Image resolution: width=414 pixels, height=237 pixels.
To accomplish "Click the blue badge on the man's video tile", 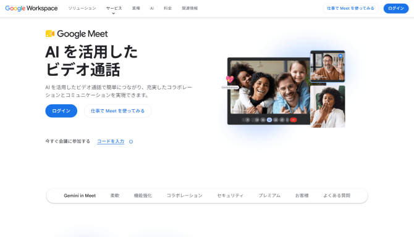I will click(340, 56).
